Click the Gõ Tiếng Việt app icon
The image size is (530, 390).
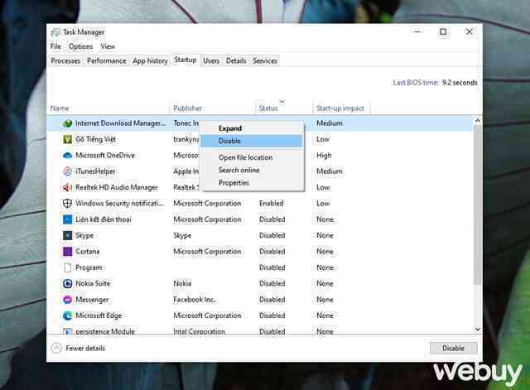68,139
